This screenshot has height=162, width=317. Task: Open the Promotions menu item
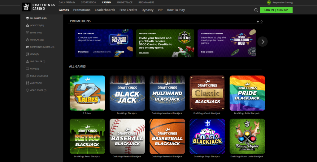[x=82, y=10]
